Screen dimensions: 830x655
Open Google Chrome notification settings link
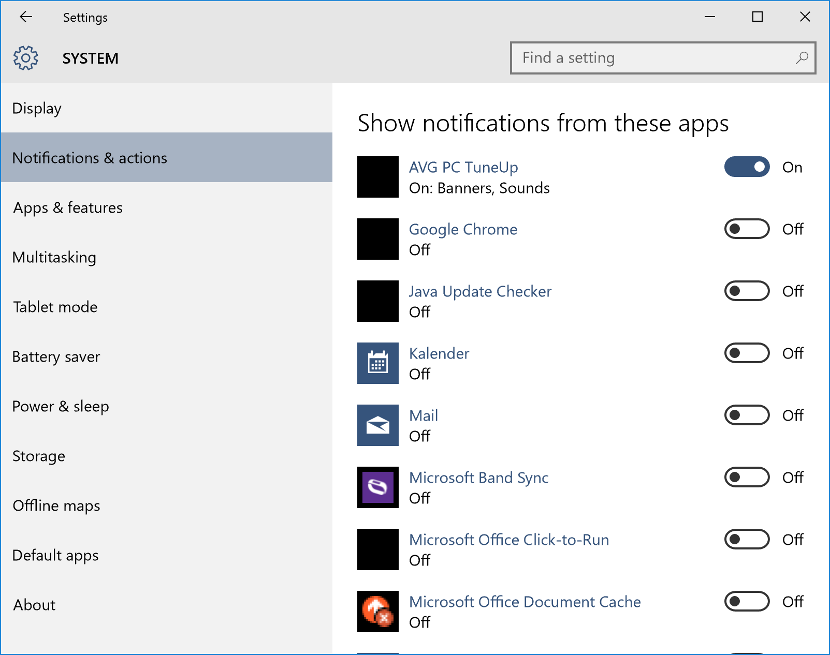pos(463,229)
